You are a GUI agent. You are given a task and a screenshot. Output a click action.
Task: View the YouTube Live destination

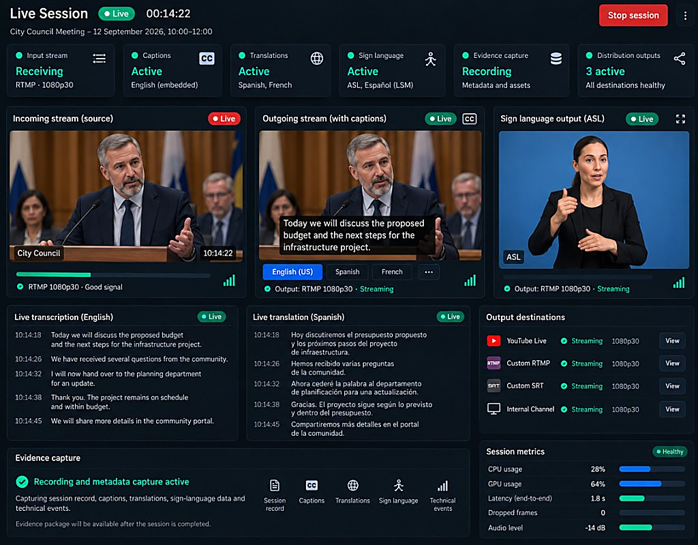tap(672, 341)
